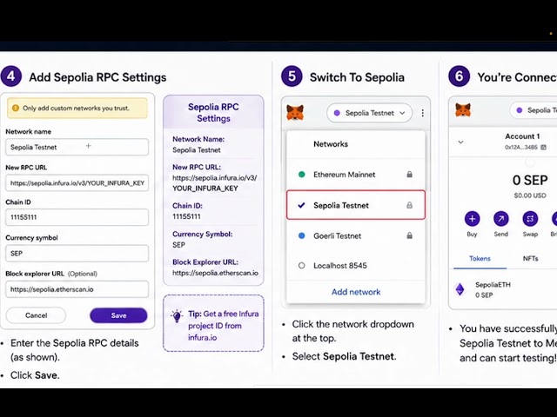Click the https://sepolia.etherscan.io text in settings card

[x=215, y=273]
